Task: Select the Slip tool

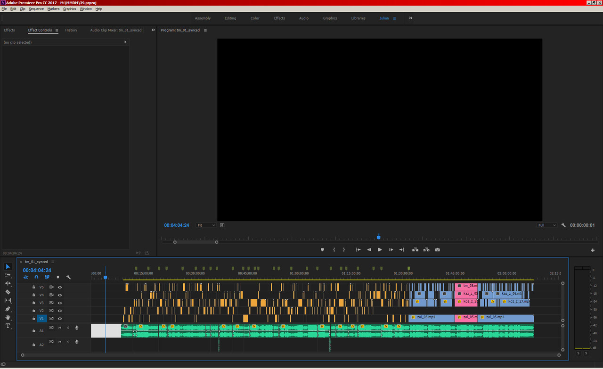Action: point(8,300)
